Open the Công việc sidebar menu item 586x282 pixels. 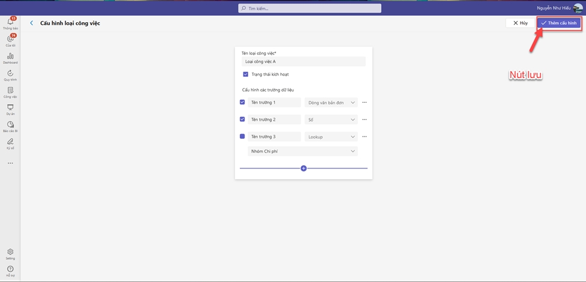10,91
